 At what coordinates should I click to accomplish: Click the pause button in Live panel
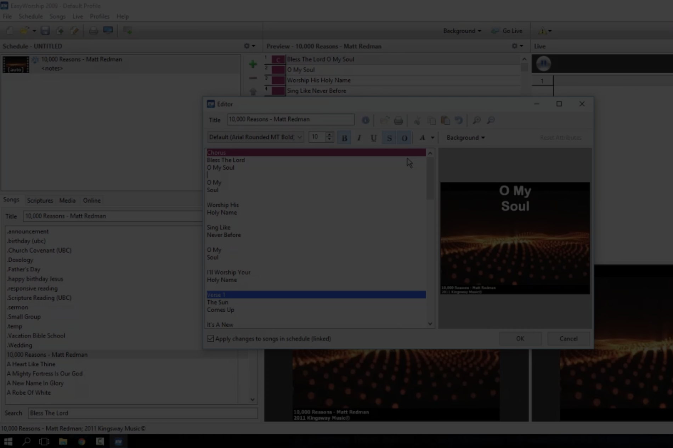(543, 63)
